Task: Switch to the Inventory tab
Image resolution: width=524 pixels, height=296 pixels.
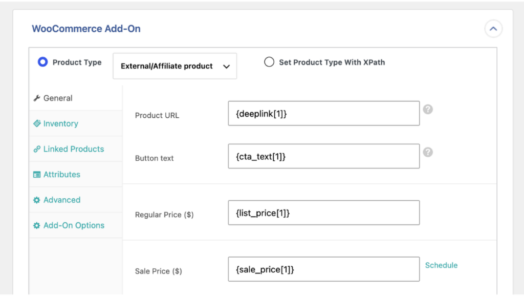Action: point(76,123)
